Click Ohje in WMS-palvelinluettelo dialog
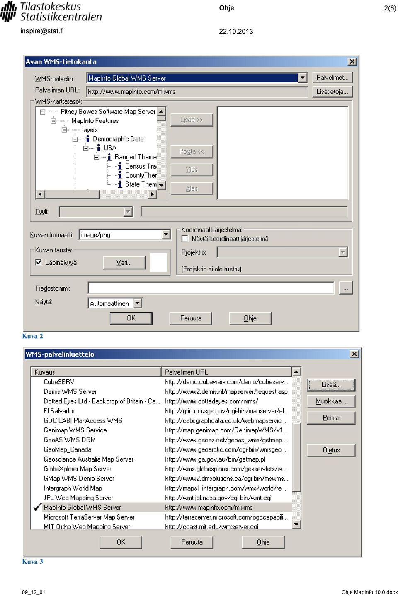Image resolution: width=398 pixels, height=596 pixels. pos(263,542)
